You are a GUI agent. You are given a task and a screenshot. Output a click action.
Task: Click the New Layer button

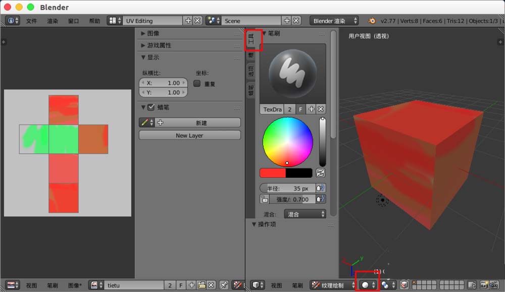coord(189,135)
